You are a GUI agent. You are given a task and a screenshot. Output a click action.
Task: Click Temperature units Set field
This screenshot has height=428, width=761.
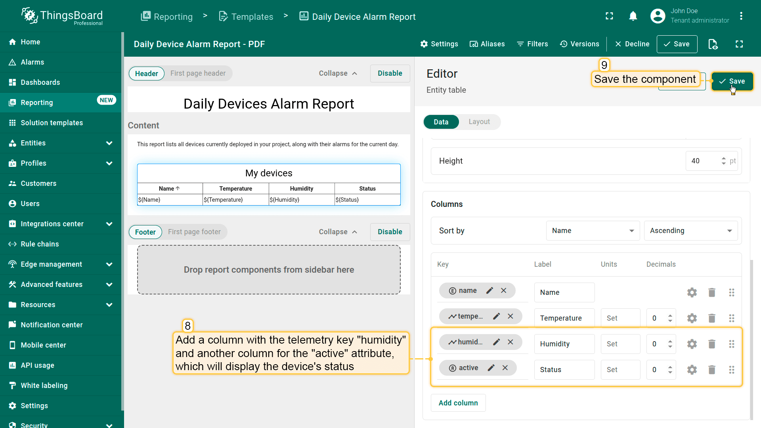tap(620, 318)
